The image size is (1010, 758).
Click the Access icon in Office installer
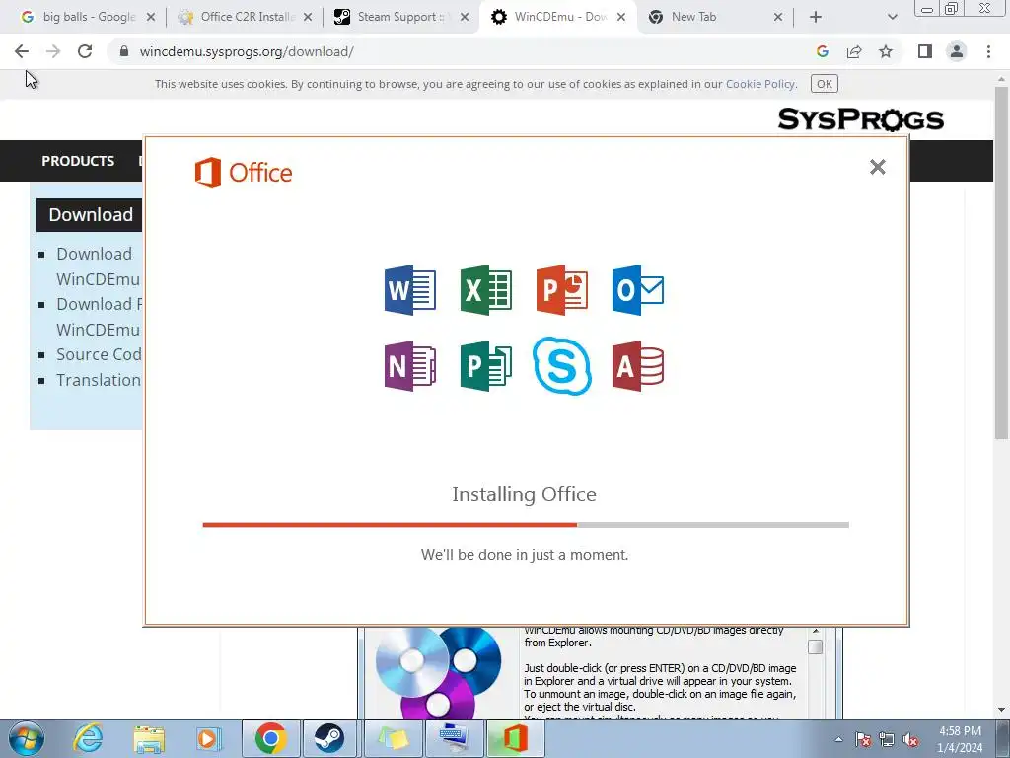[638, 366]
